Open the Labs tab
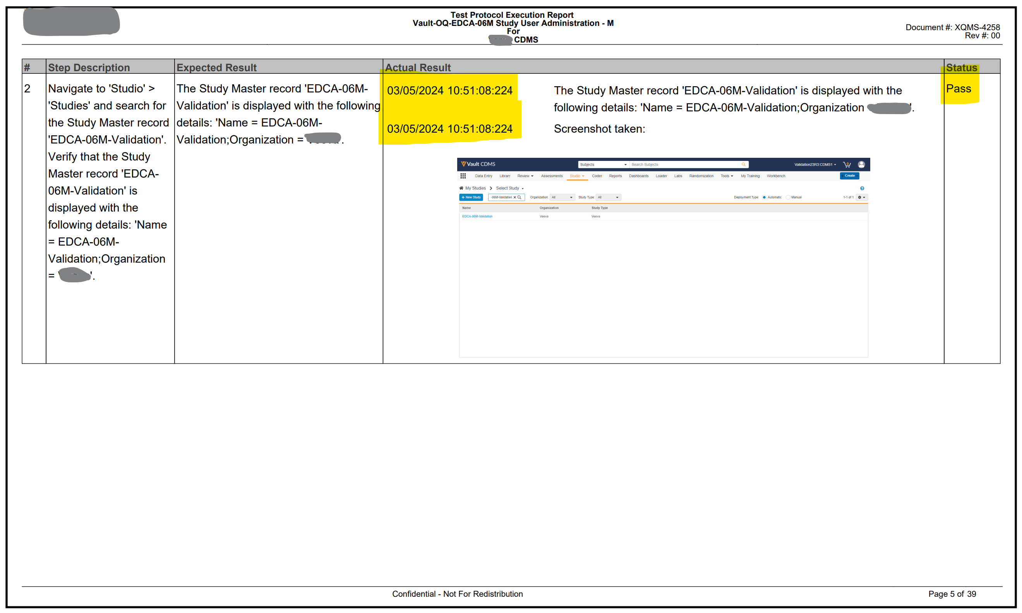The height and width of the screenshot is (613, 1022). 679,176
